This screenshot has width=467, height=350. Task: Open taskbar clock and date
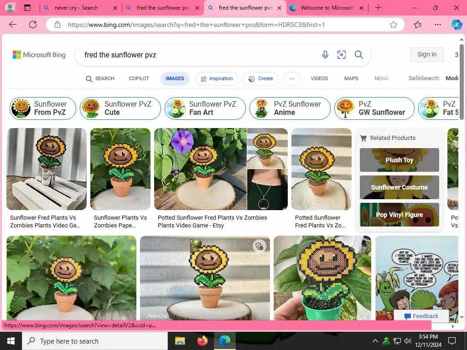click(428, 341)
